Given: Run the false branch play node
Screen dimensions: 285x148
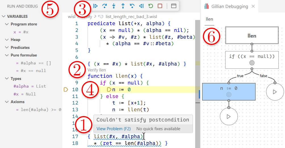Looking at the screenshot, I should coord(274,92).
